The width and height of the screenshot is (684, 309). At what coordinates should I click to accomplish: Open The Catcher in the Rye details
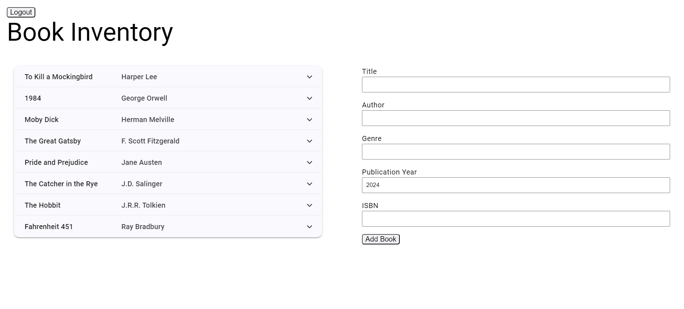point(310,184)
